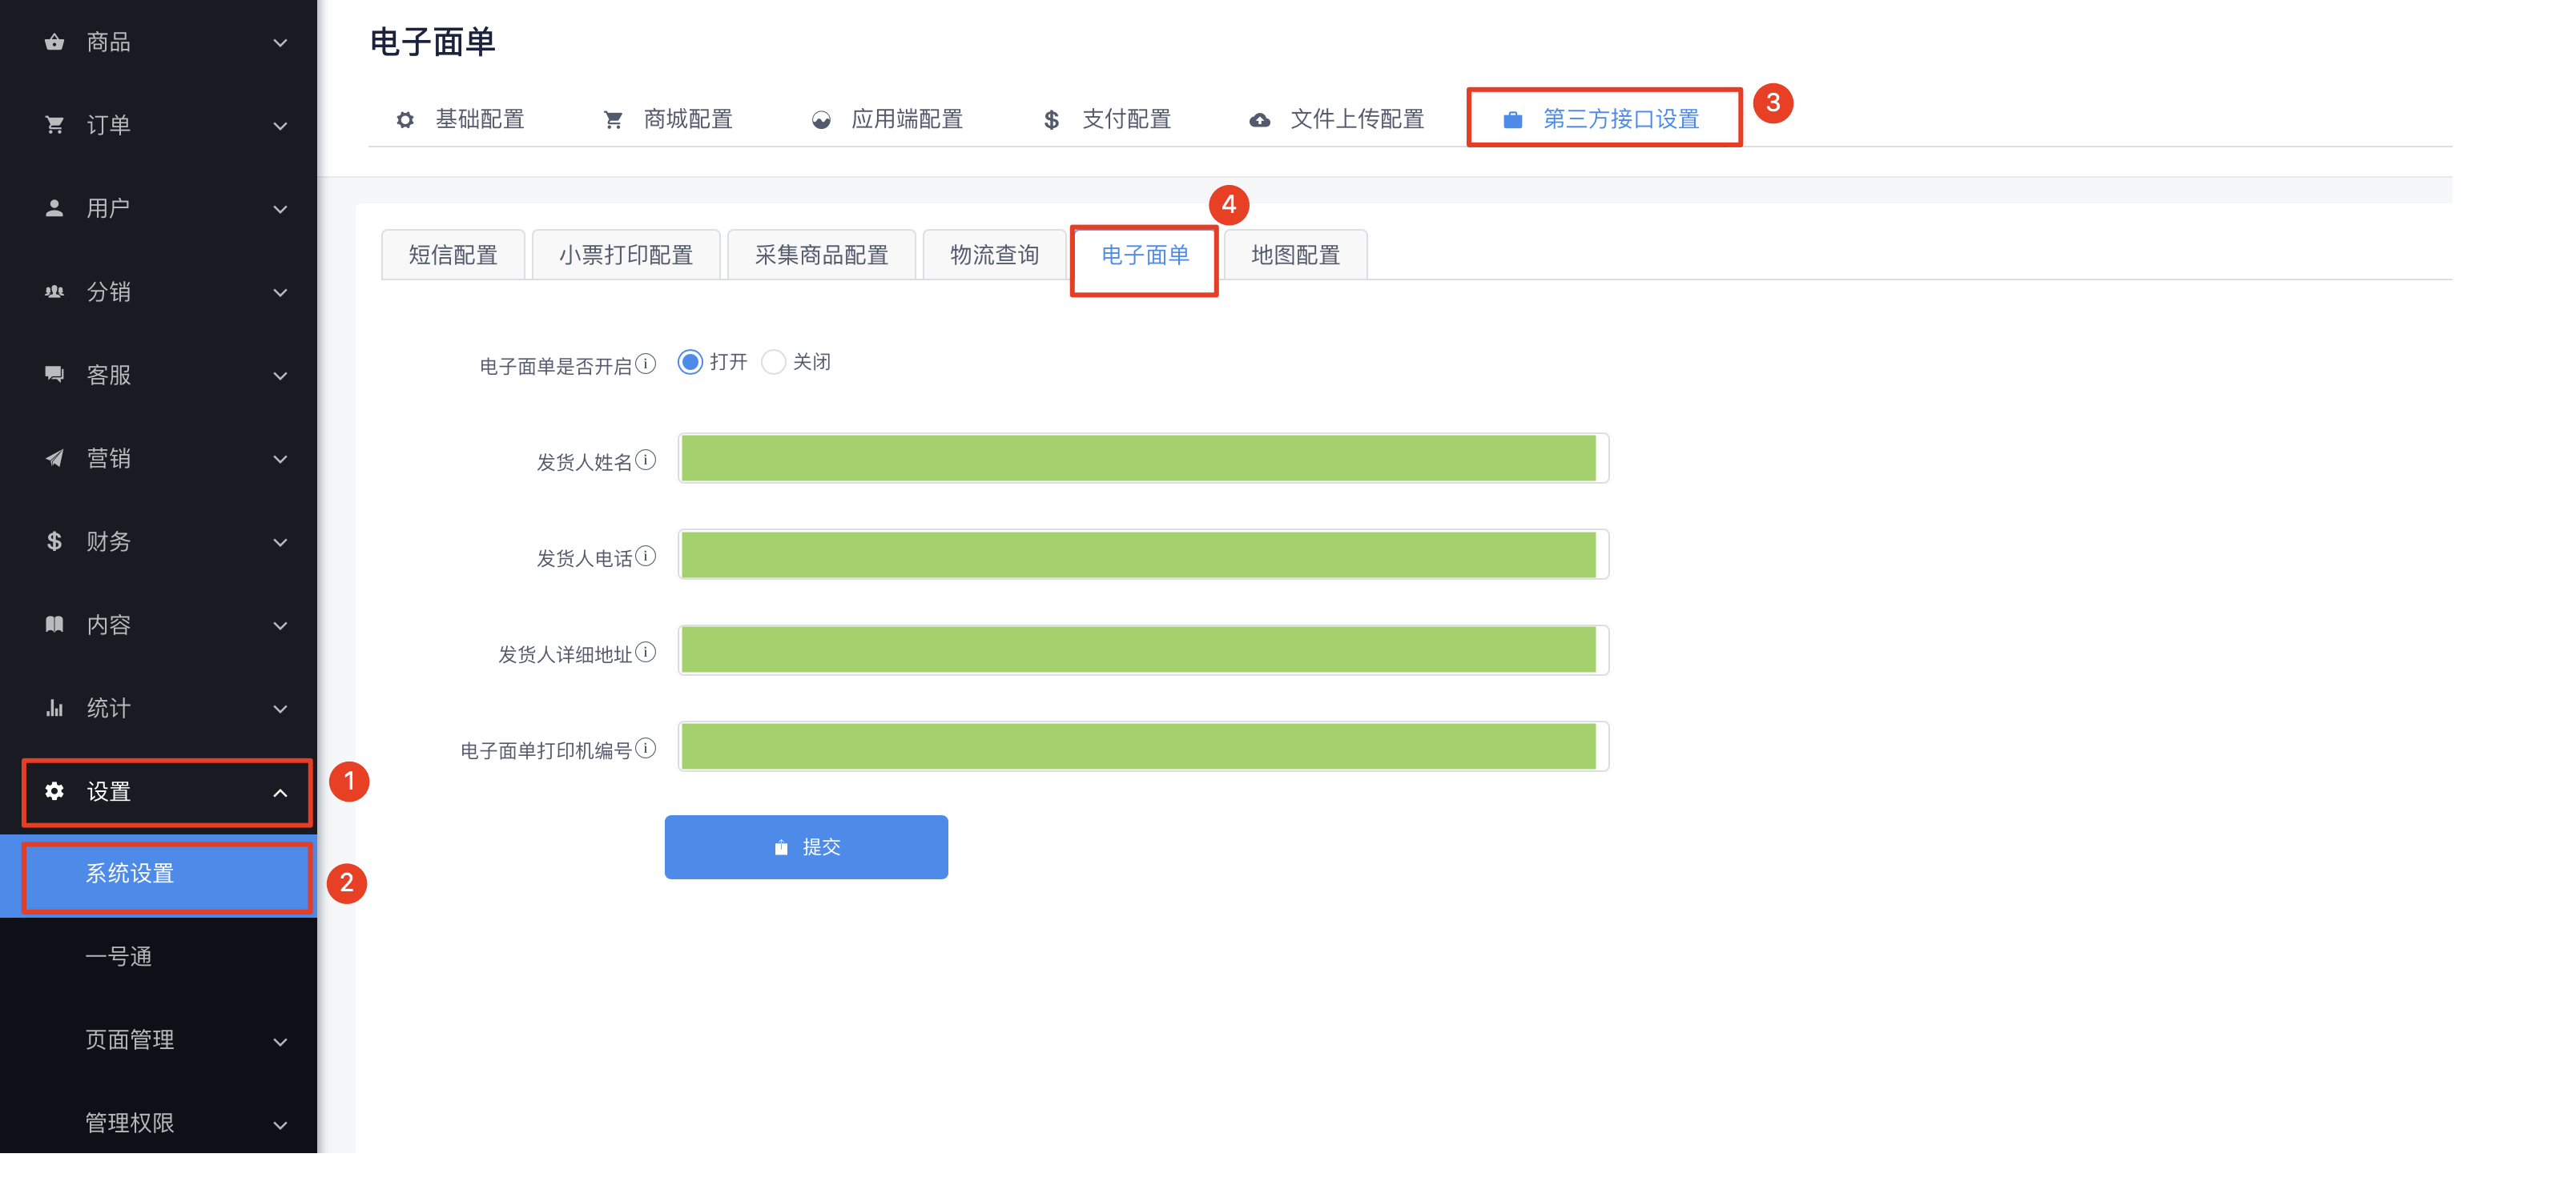2576x1202 pixels.
Task: Click the paper plane icon beside 营销
Action: click(x=54, y=458)
